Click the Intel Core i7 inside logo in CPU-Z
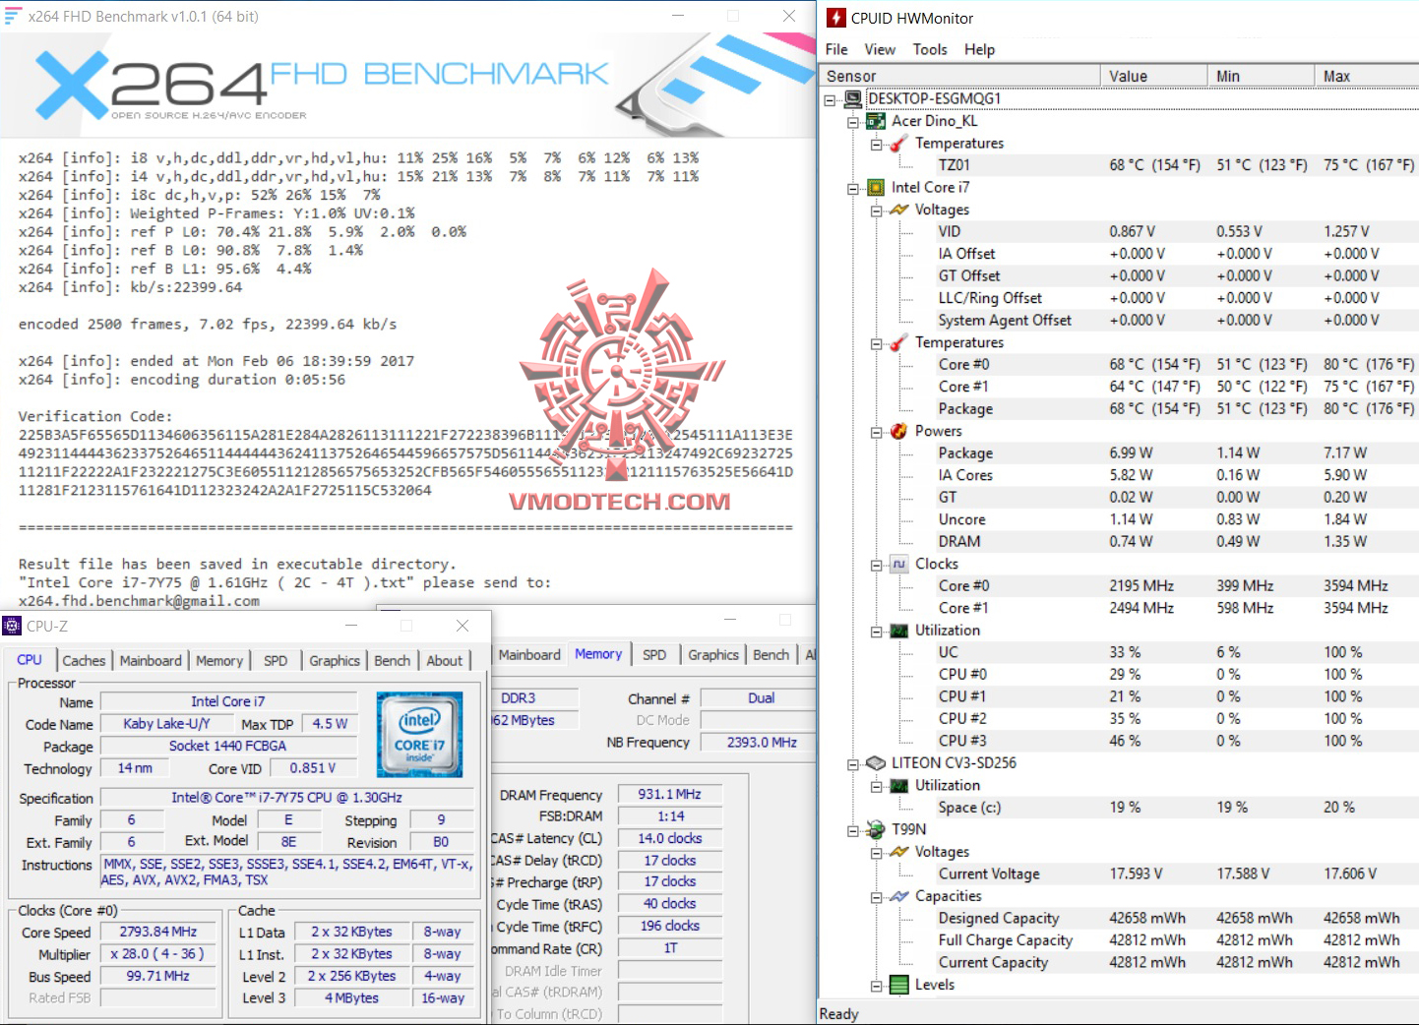 (x=419, y=734)
